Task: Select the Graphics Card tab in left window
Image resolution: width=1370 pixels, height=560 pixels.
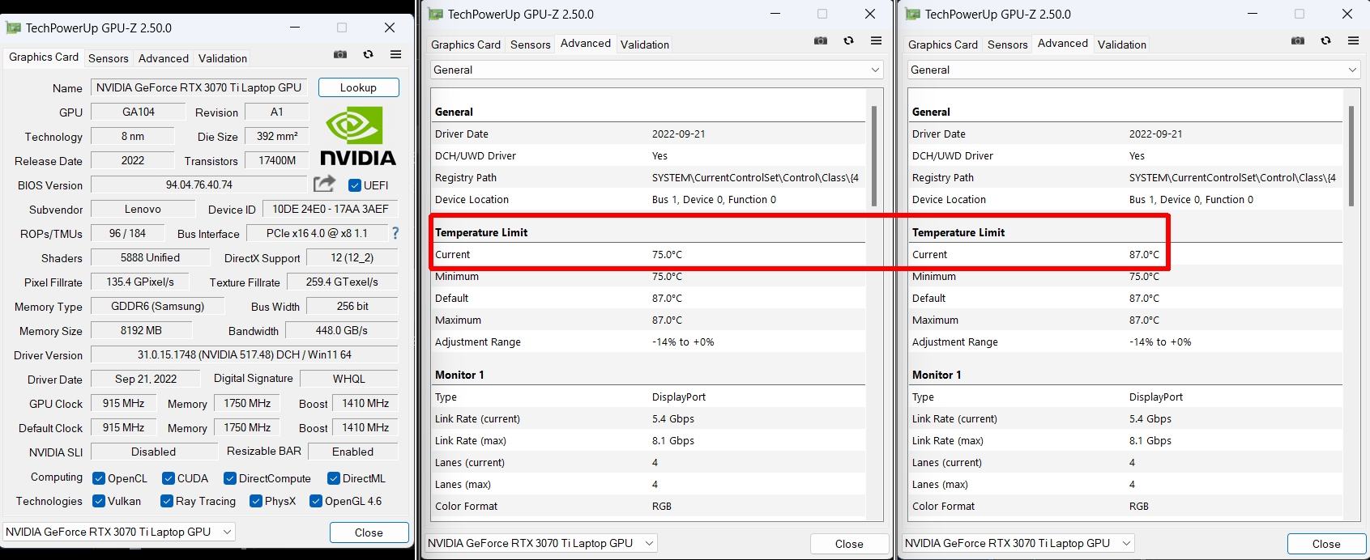Action: pos(44,57)
